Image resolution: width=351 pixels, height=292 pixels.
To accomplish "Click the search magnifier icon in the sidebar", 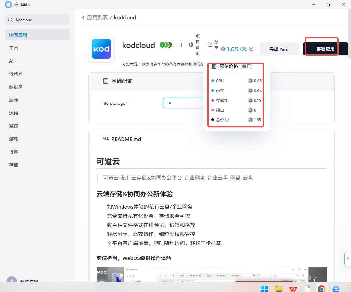I will click(10, 20).
